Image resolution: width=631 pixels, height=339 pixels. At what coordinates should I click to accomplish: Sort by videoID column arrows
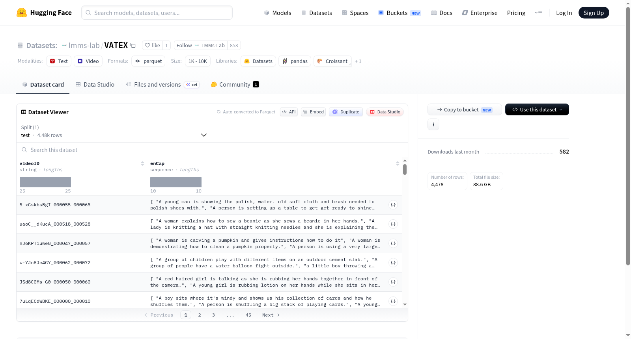point(142,163)
